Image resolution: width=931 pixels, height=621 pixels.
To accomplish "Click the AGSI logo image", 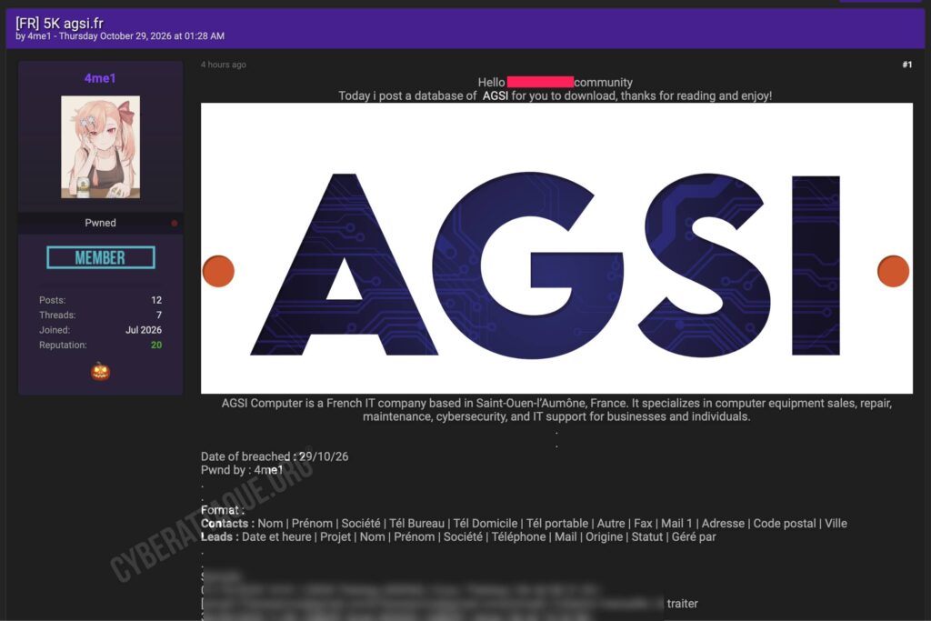I will click(556, 248).
